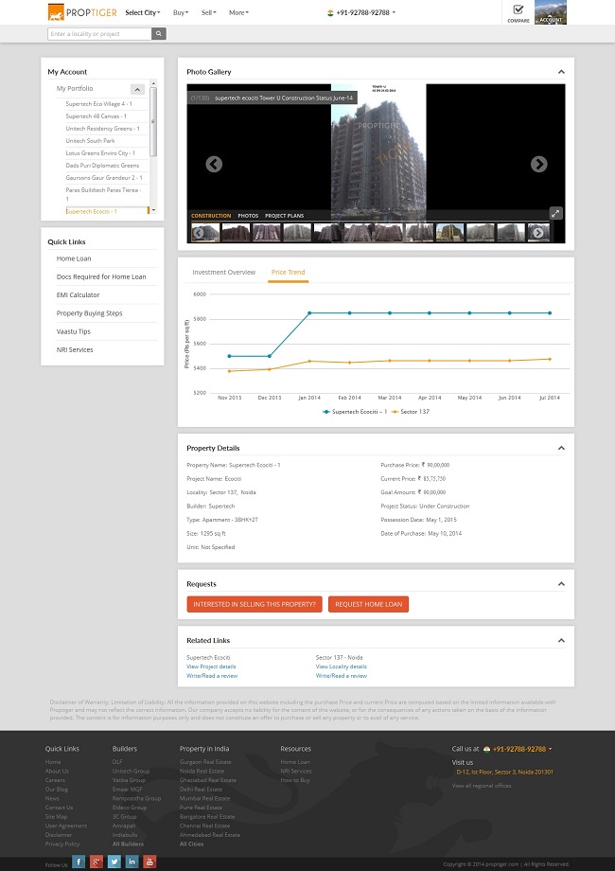
Task: Open the EMI Calculator quick link
Action: coord(78,295)
